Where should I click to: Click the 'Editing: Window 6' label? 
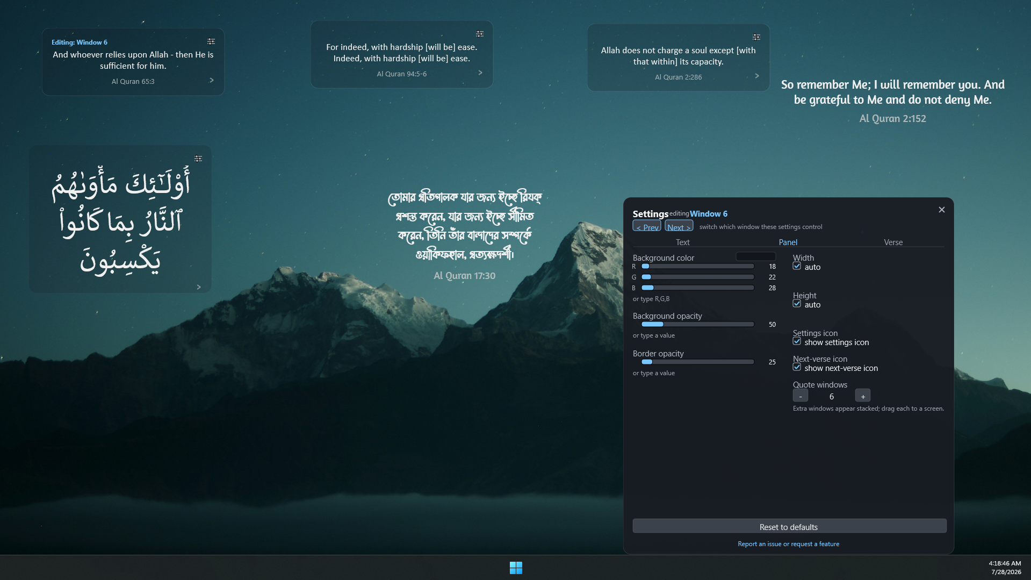click(80, 42)
